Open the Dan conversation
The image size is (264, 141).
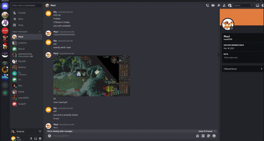[x=27, y=86]
